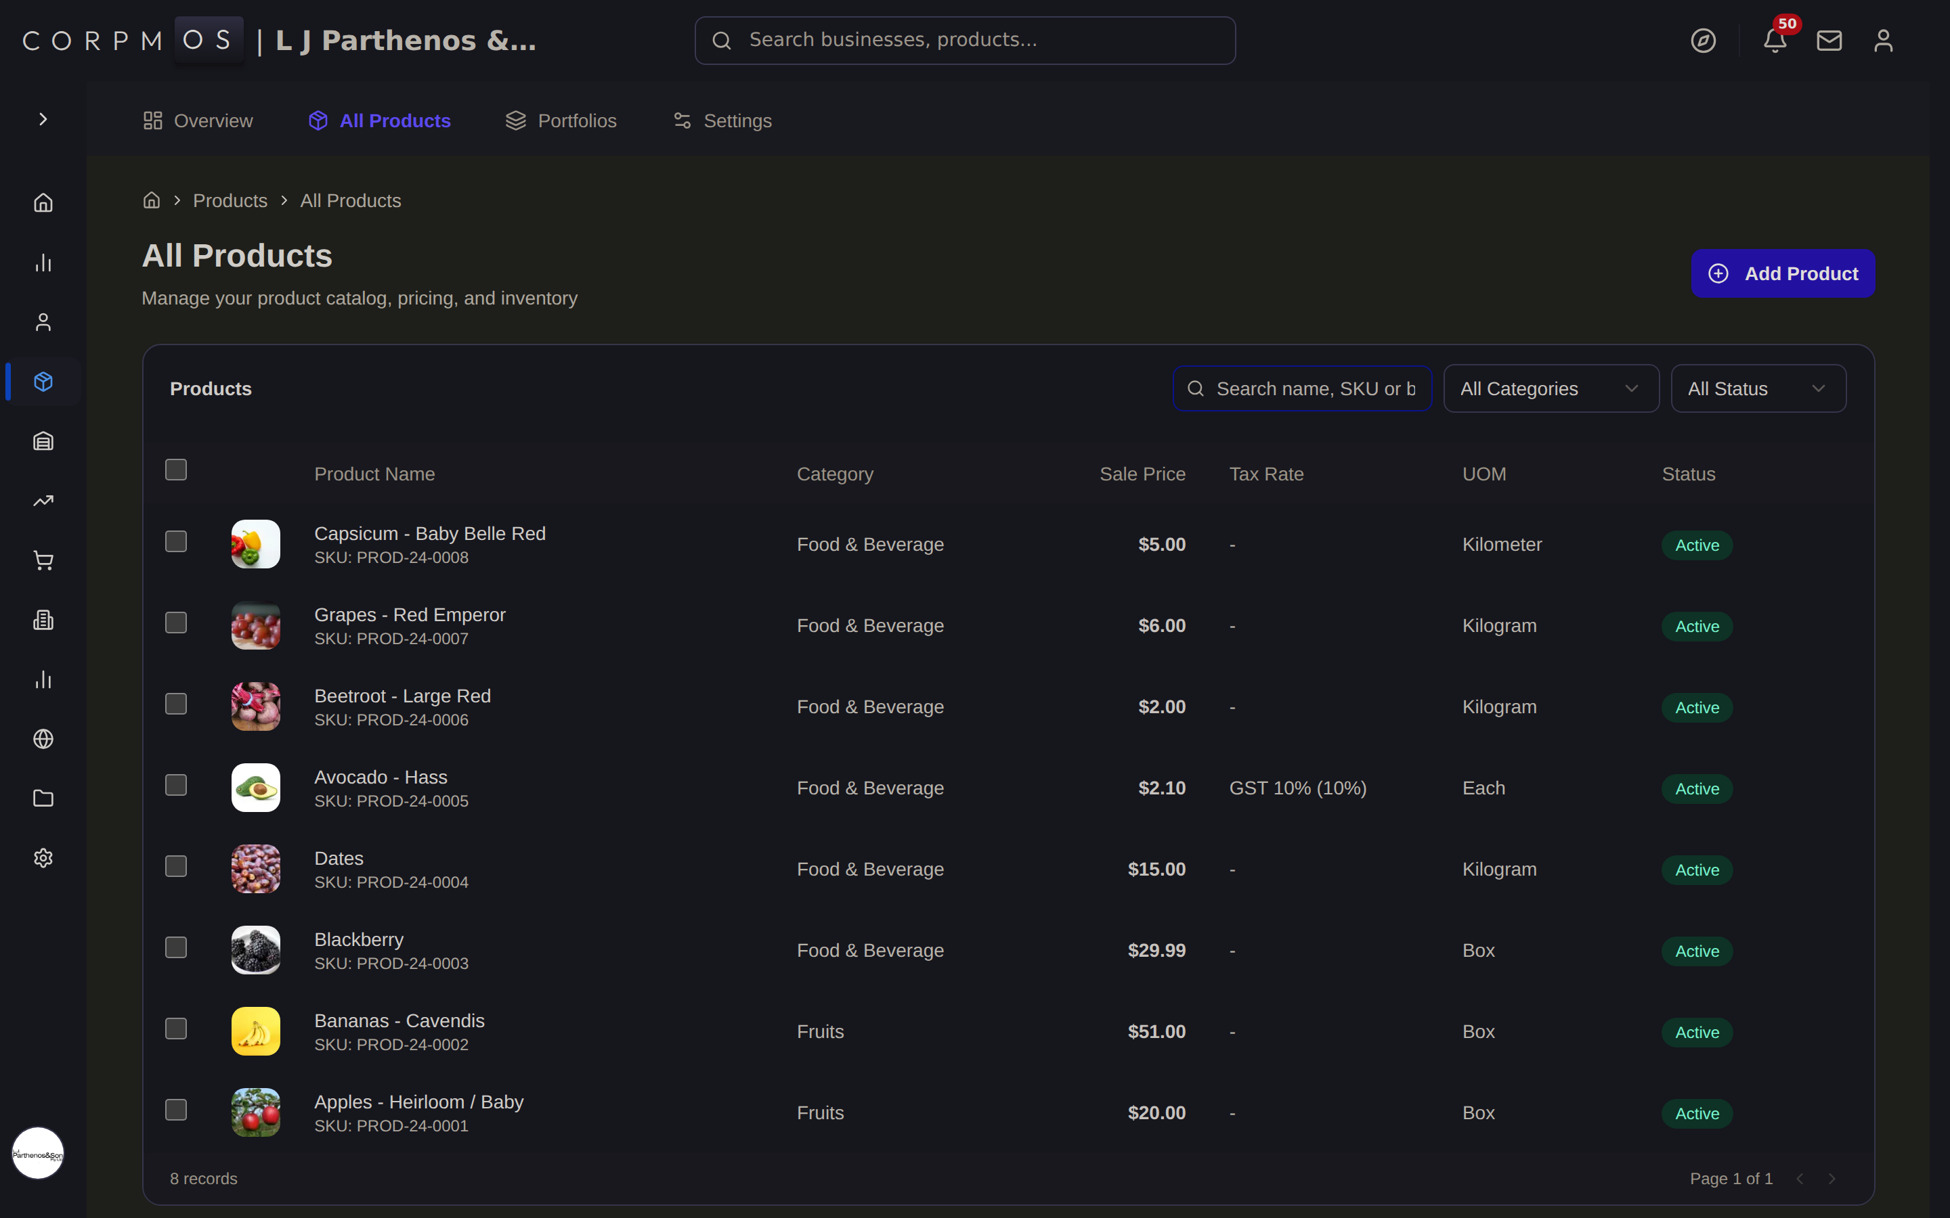Switch to Overview tab
The image size is (1950, 1218).
[x=198, y=121]
